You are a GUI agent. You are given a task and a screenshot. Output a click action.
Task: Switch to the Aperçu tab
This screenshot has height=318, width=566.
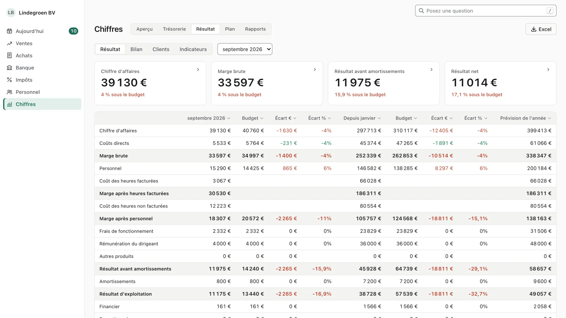click(x=144, y=29)
